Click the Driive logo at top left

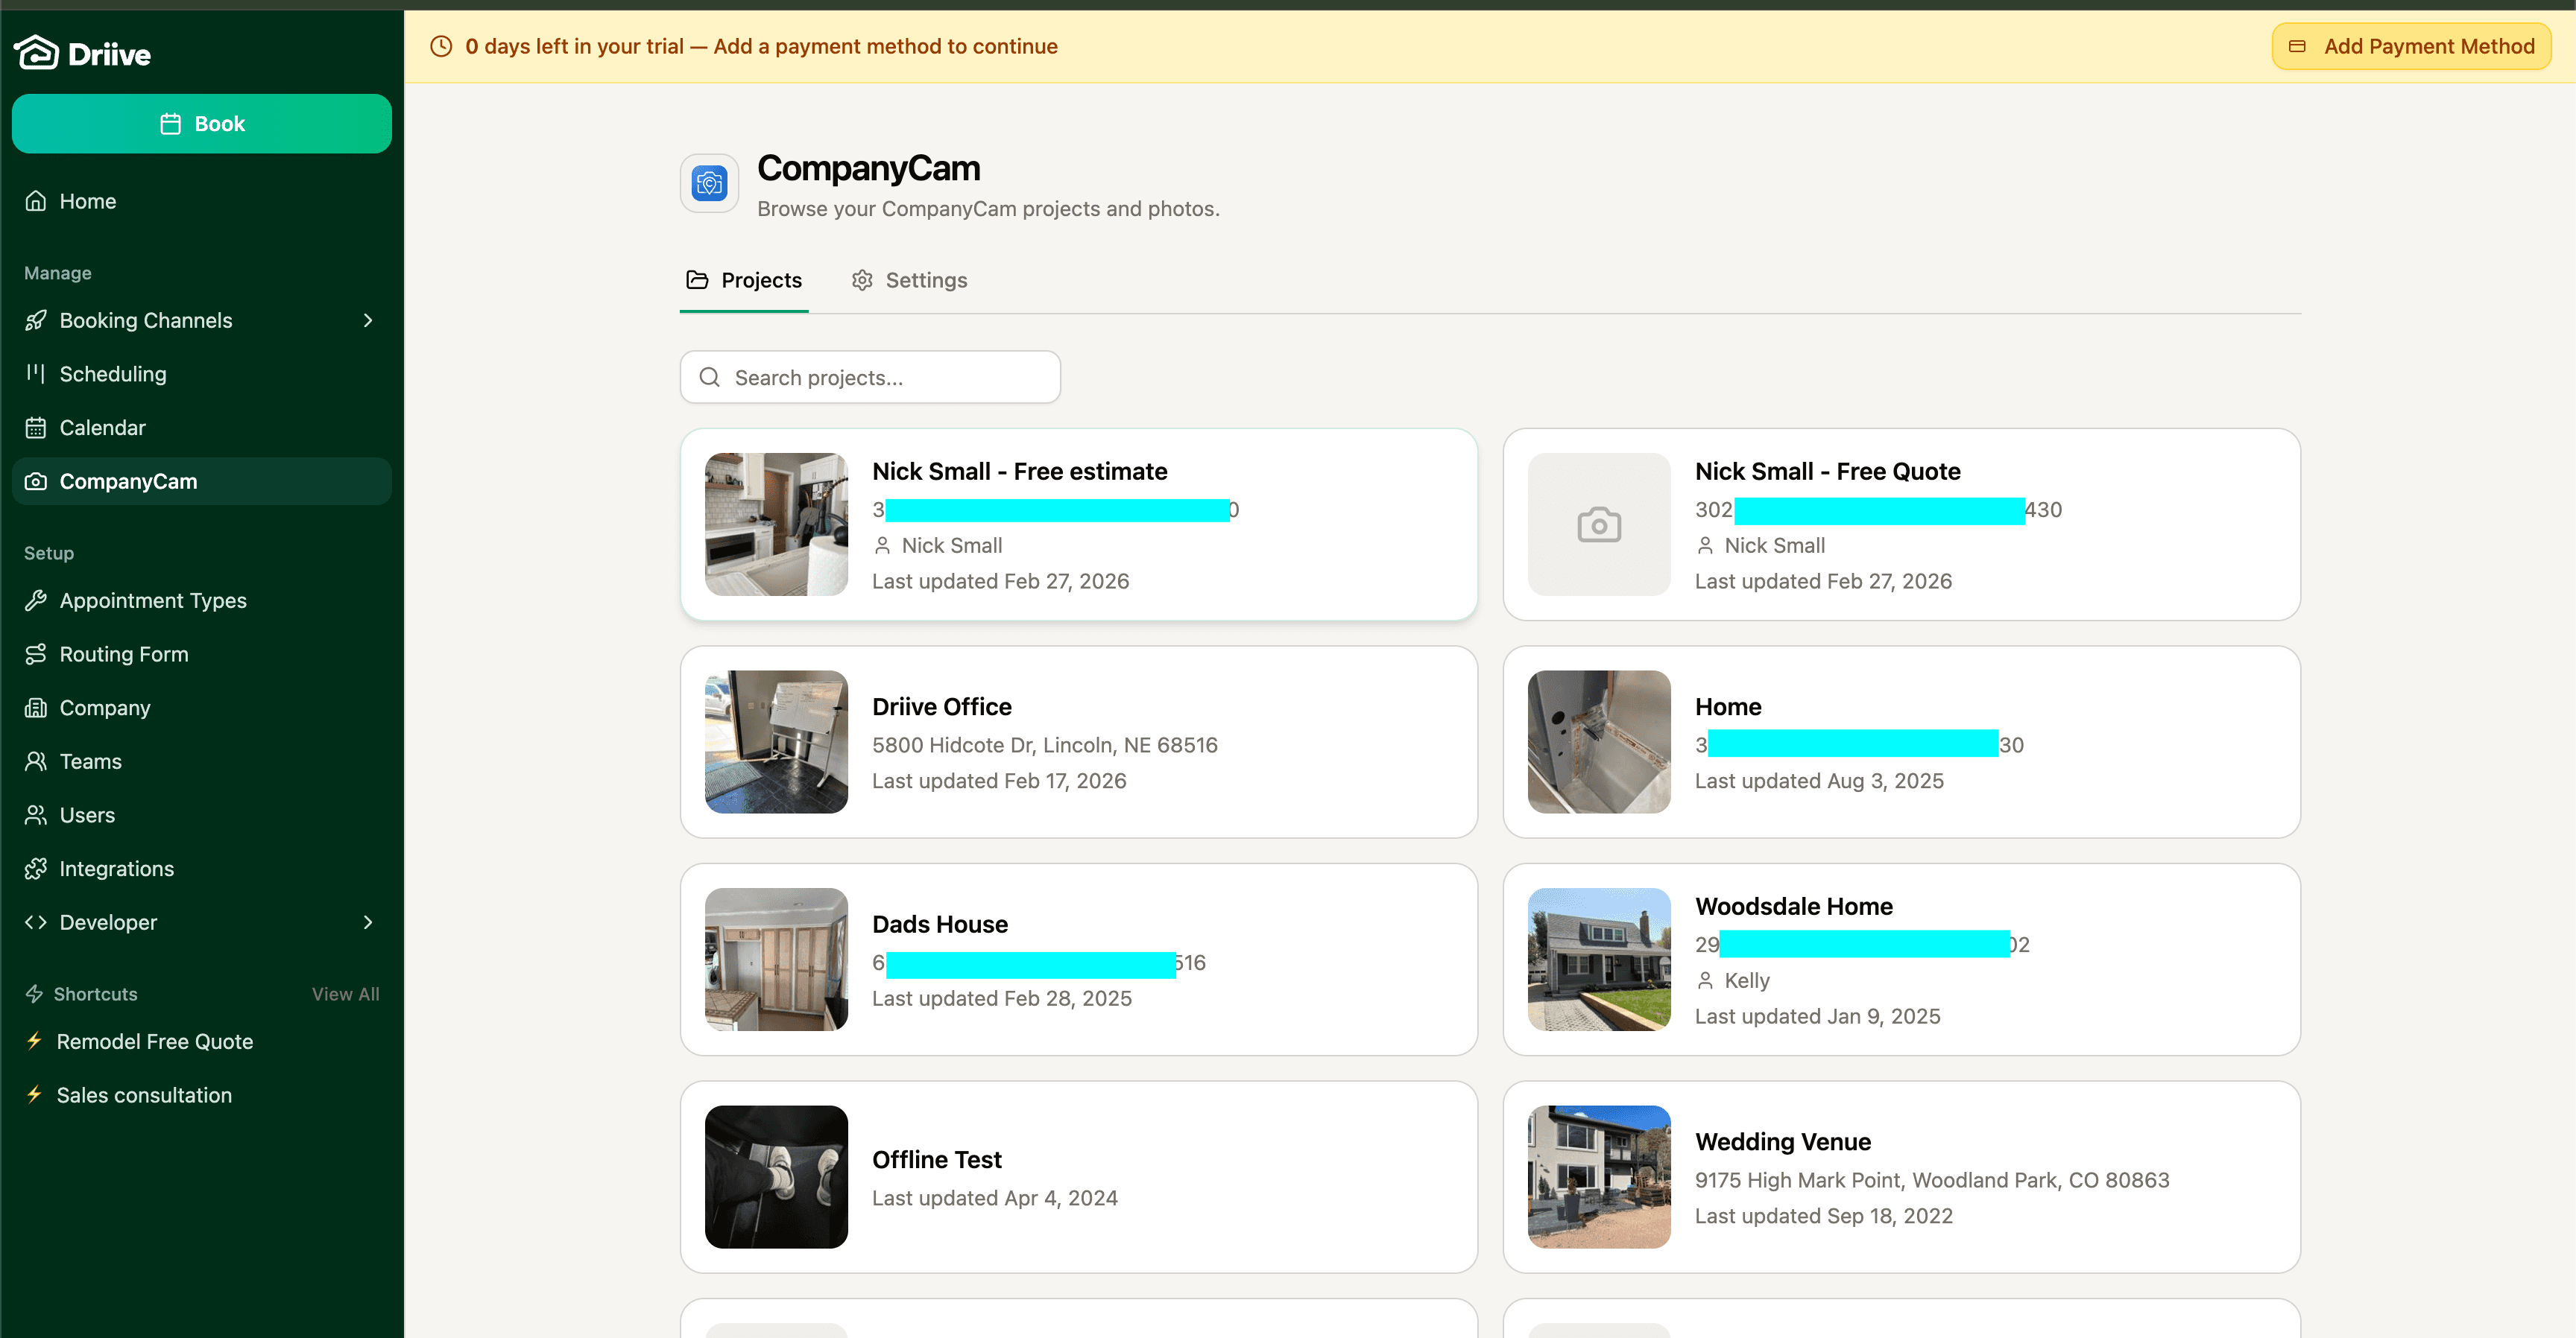[83, 52]
